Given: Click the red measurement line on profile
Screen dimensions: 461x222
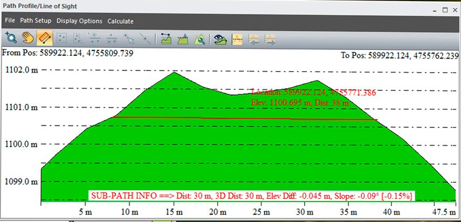Looking at the screenshot, I should 243,118.
